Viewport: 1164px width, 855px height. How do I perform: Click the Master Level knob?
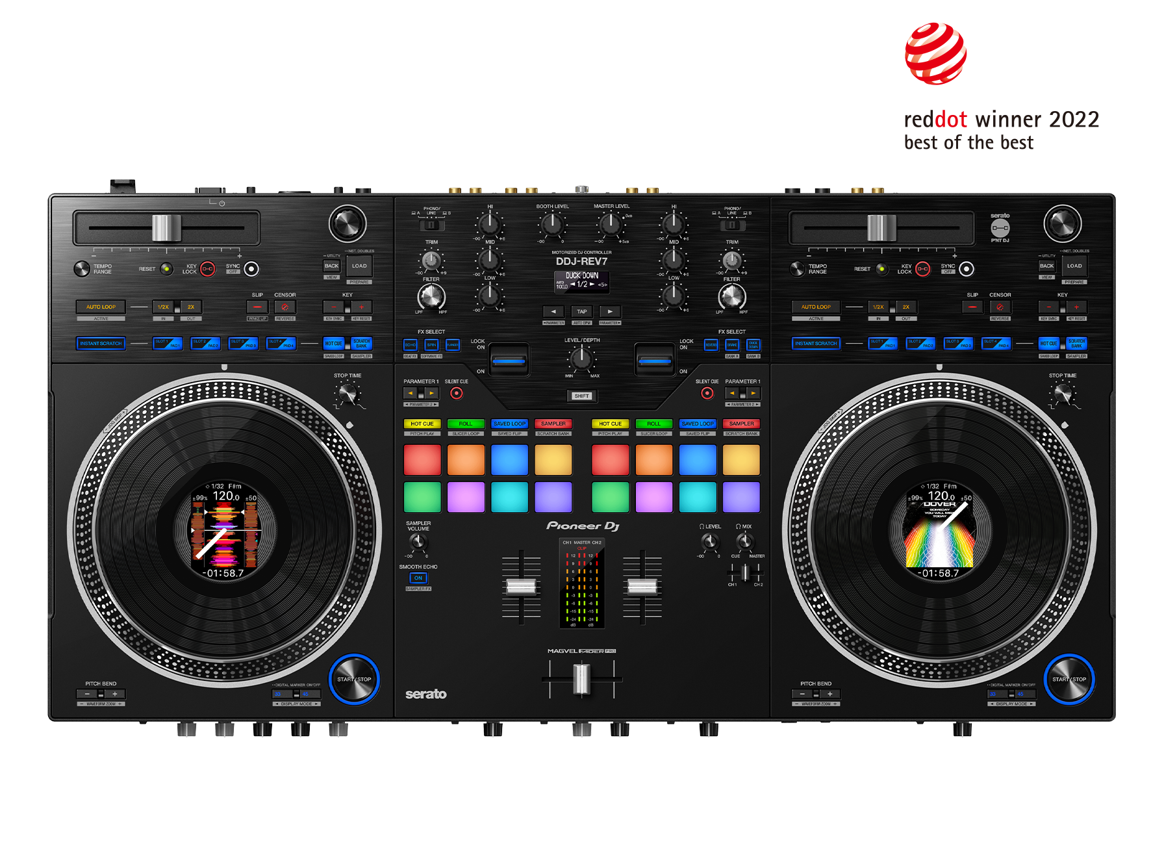pos(611,224)
